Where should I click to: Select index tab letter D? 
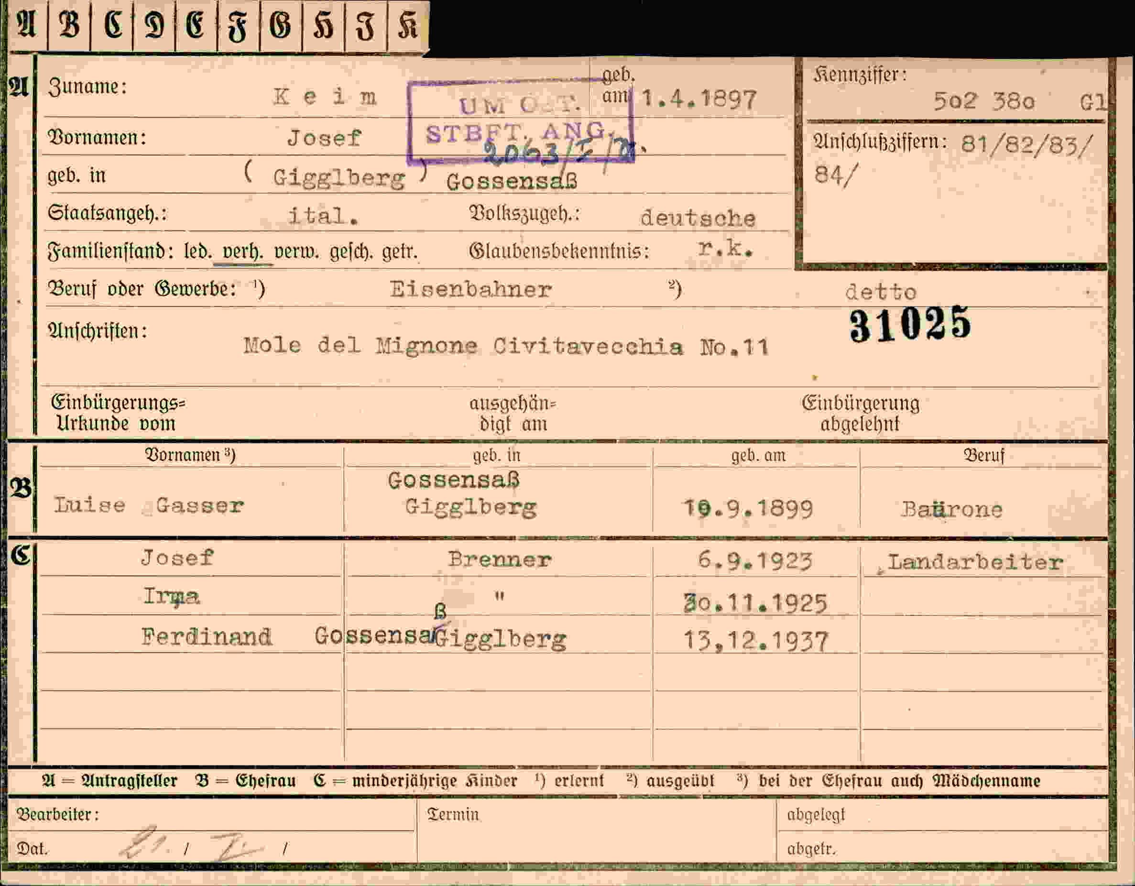(154, 26)
